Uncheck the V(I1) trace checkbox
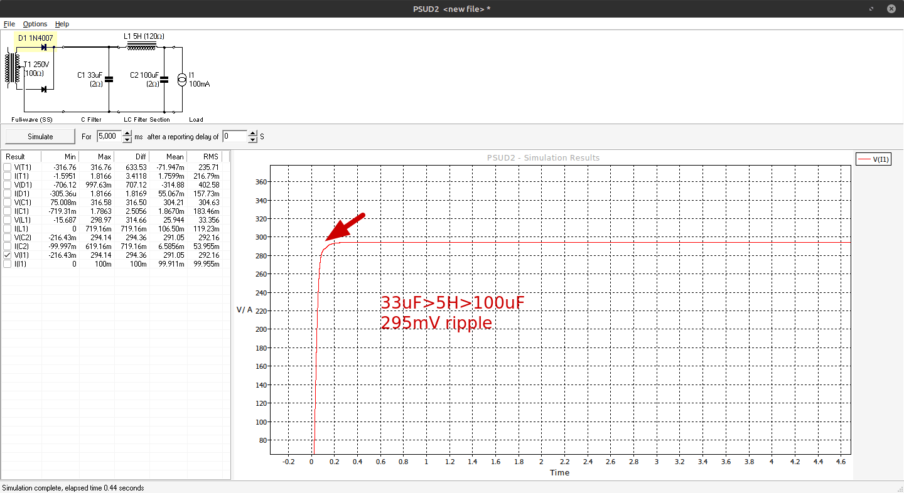The image size is (904, 493). 8,255
